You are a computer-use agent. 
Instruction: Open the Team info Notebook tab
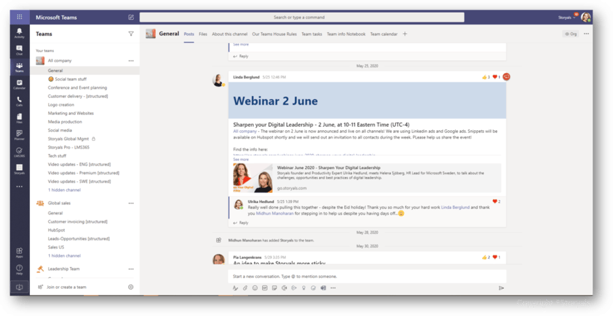[x=346, y=34]
